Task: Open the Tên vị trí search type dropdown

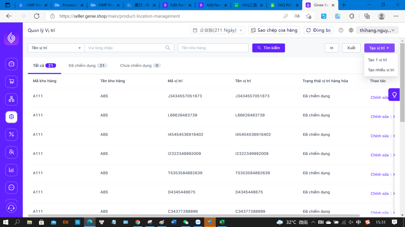Action: [56, 48]
